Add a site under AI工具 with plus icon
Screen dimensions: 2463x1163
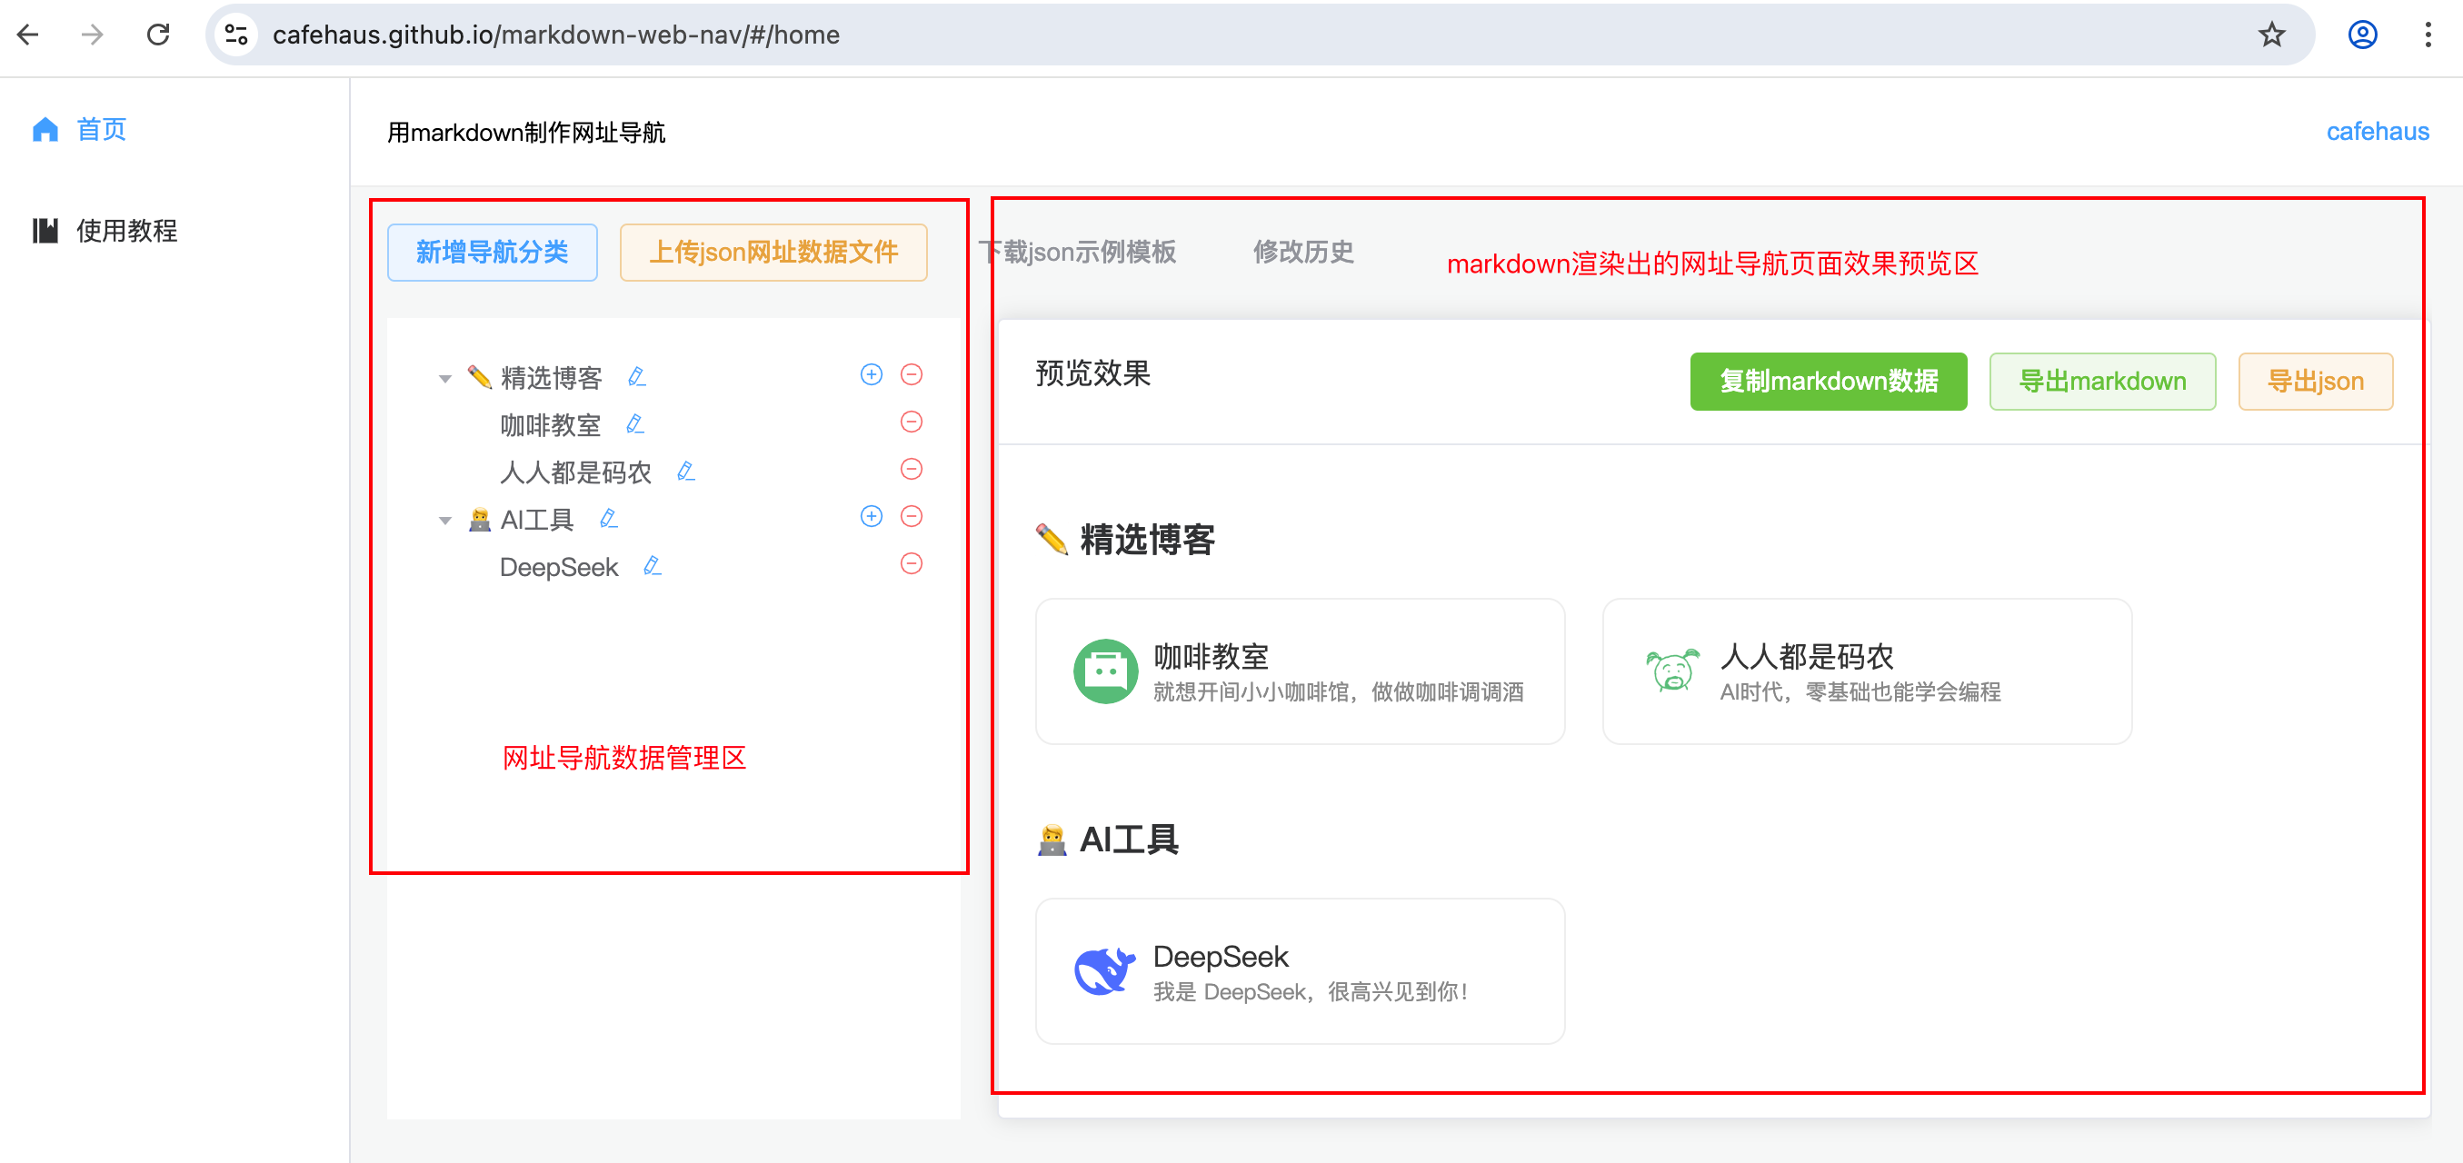[871, 516]
